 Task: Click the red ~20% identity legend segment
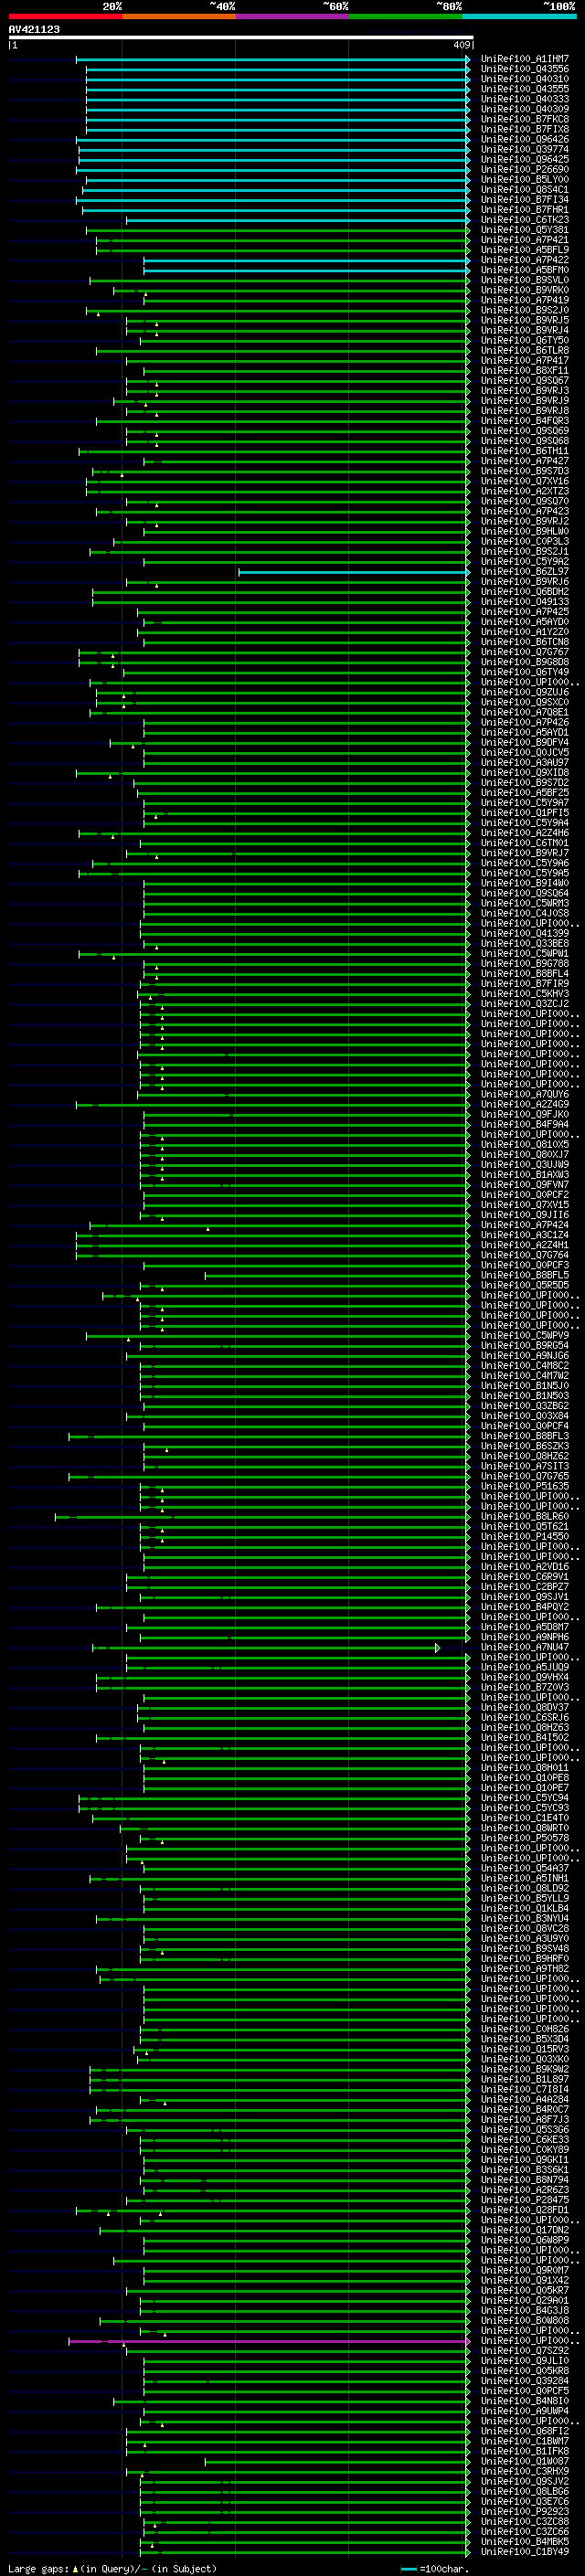point(65,16)
